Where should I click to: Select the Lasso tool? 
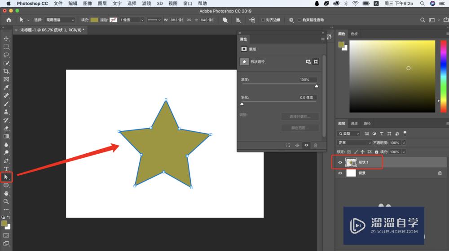coord(6,55)
